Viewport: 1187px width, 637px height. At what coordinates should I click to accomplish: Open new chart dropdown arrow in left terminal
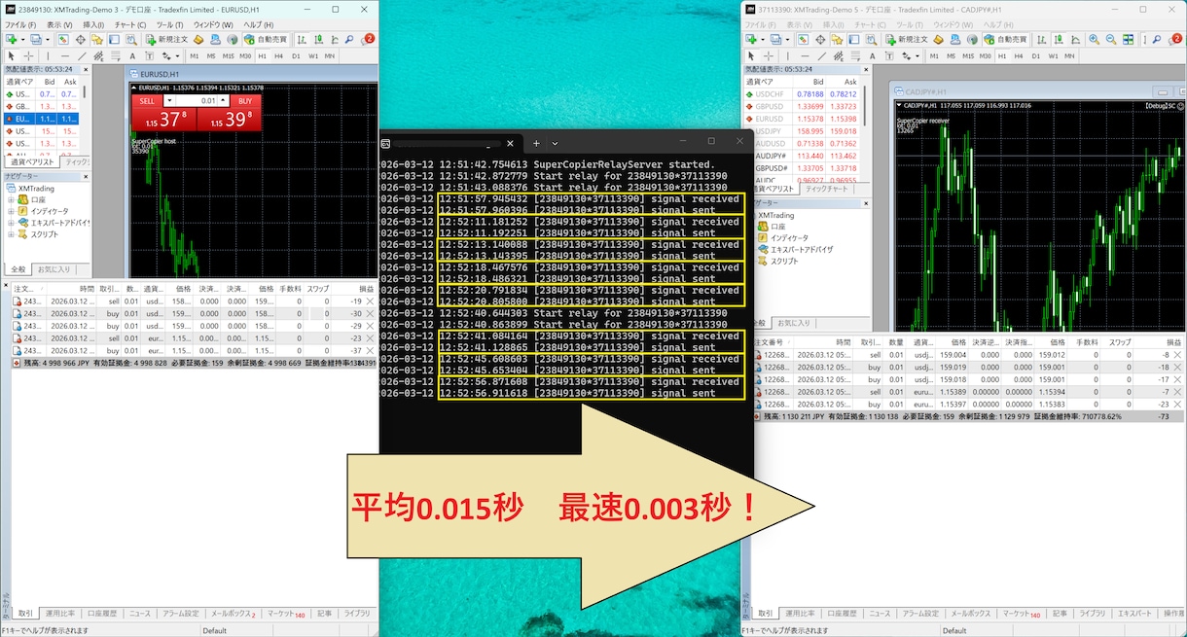23,40
